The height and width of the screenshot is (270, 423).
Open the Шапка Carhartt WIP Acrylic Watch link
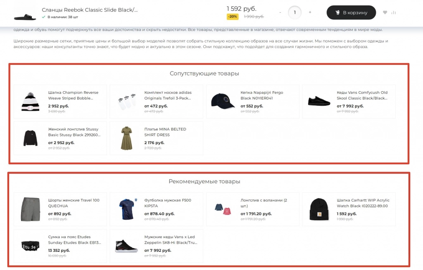coord(363,203)
